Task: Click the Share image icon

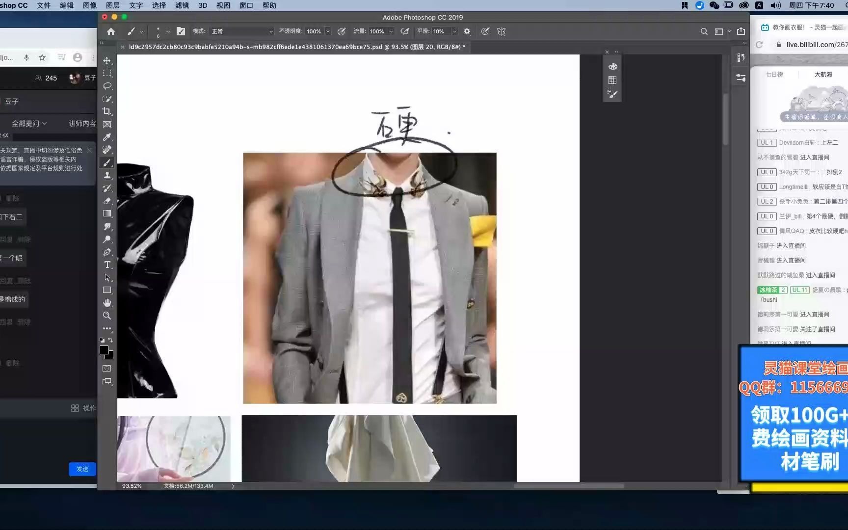Action: click(741, 31)
